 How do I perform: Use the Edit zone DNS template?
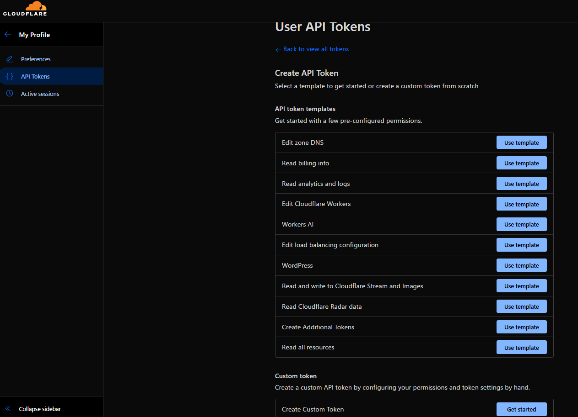[x=521, y=143]
